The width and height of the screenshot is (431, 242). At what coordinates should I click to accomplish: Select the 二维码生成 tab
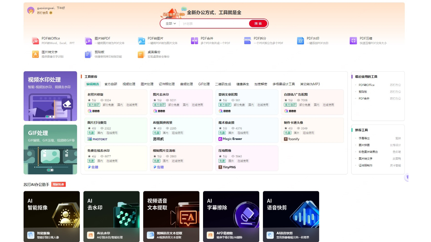point(223,84)
